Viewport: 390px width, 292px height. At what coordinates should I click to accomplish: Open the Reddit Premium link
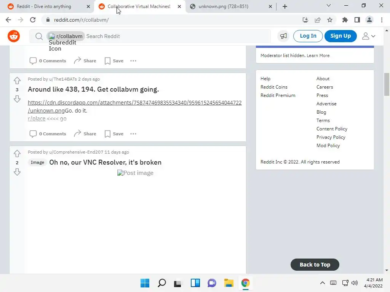coord(278,95)
